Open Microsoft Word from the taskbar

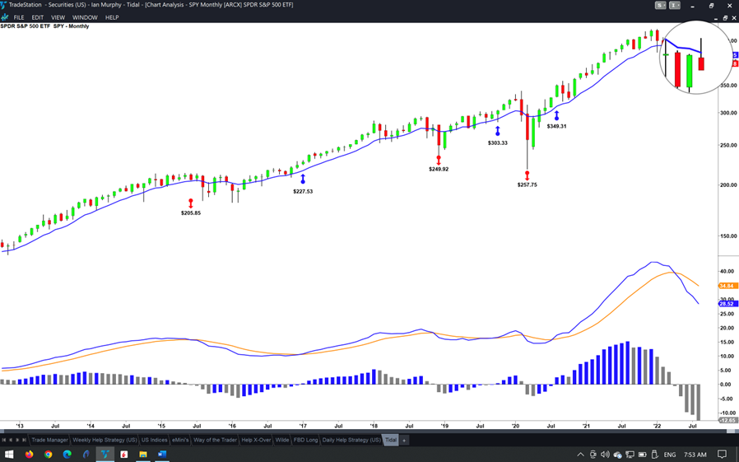click(x=162, y=455)
